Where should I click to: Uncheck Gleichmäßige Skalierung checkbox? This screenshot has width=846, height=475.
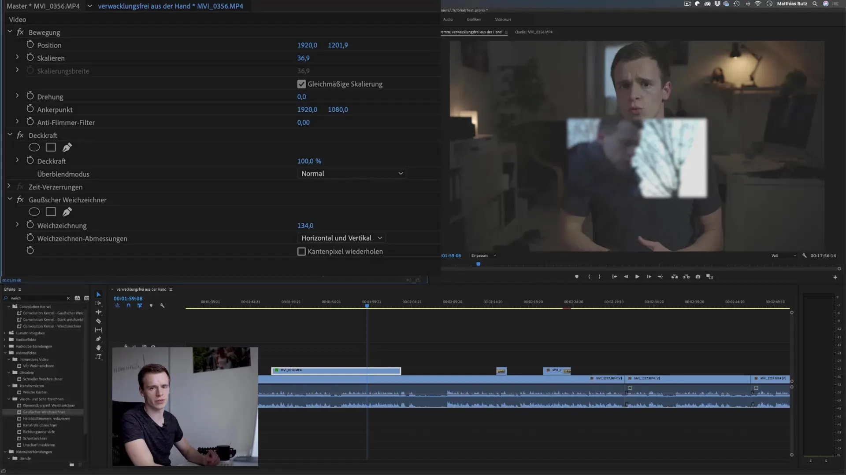301,84
